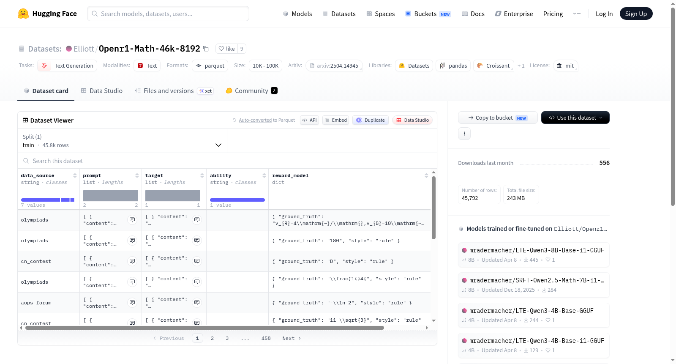This screenshot has height=364, width=676.
Task: Open Datasets in the top navigation
Action: (339, 14)
